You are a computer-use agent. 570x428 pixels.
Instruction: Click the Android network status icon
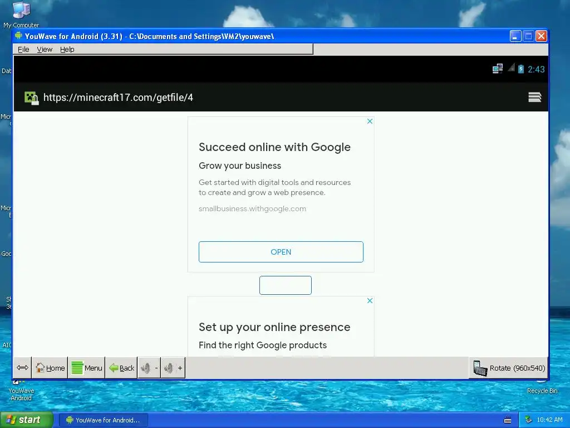click(x=497, y=69)
